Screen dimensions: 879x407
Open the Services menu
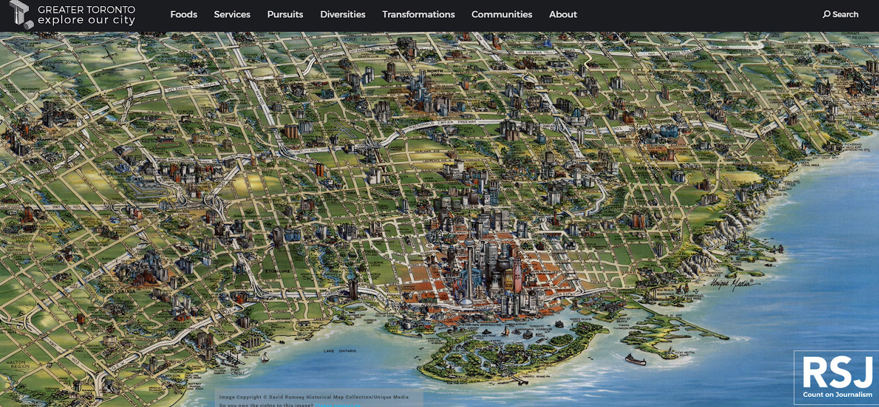[232, 14]
